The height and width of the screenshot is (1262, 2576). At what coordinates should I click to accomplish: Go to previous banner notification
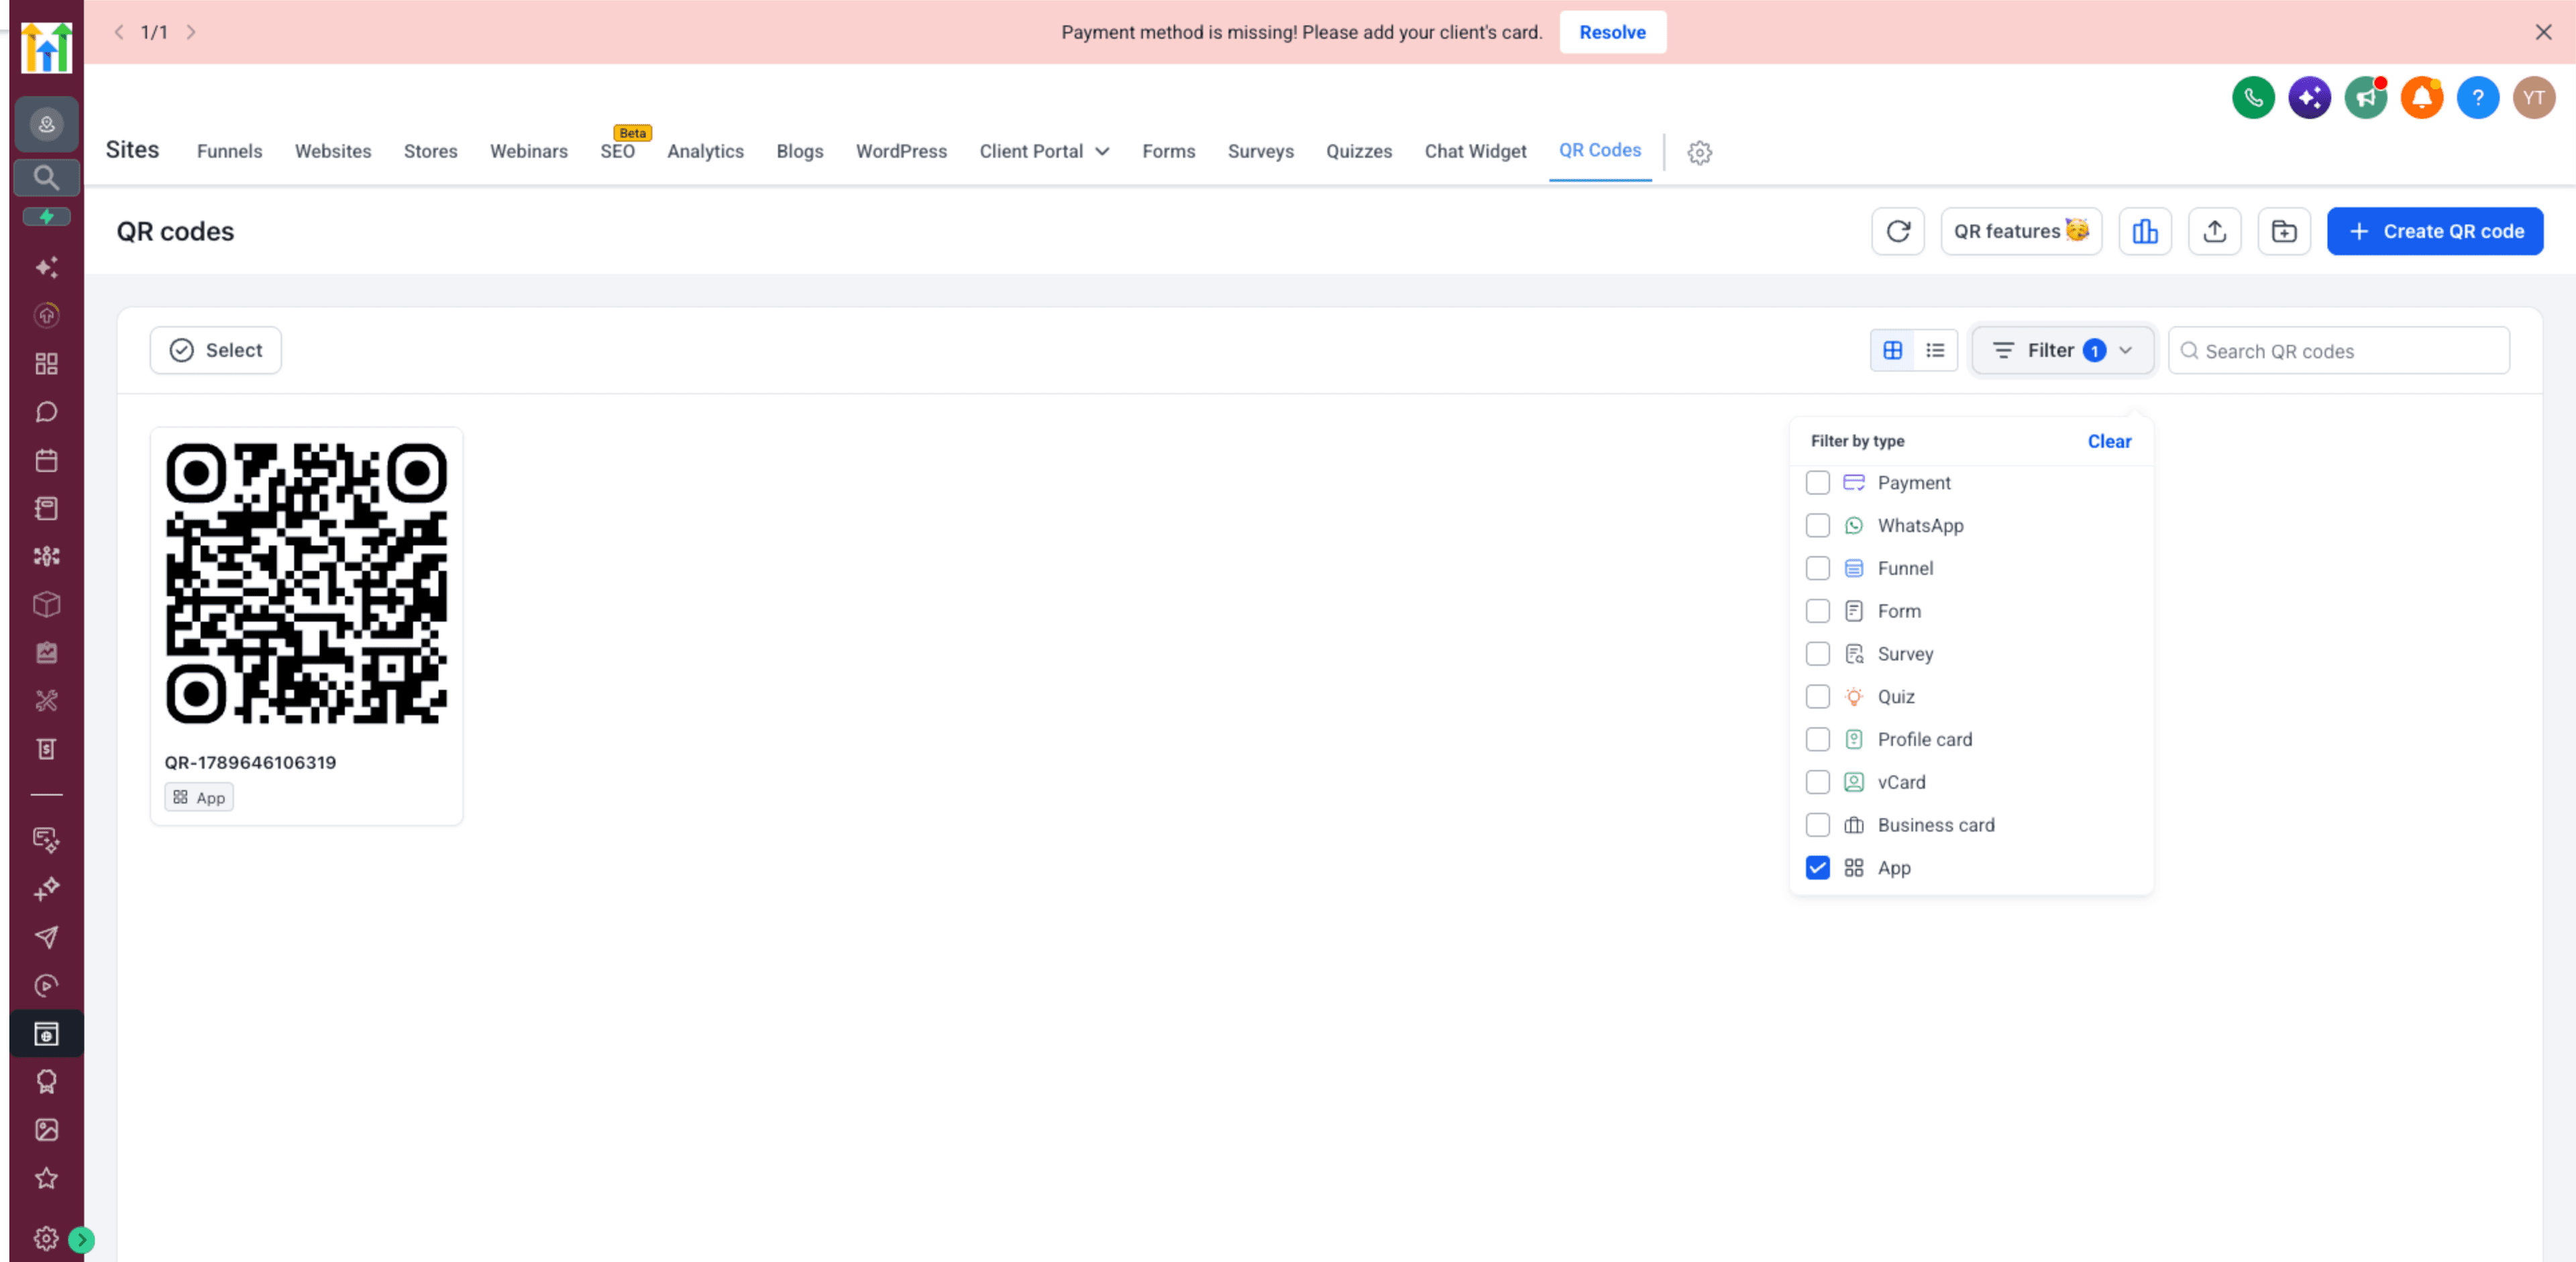point(119,32)
